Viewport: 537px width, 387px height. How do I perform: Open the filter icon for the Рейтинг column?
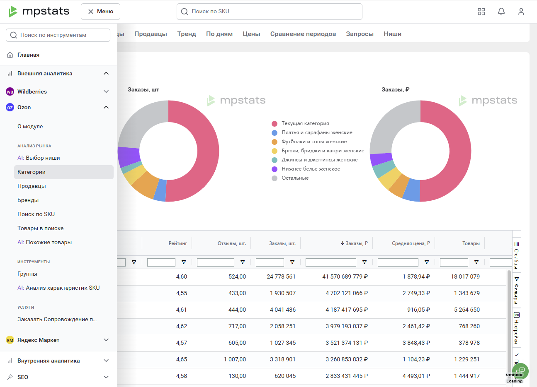pyautogui.click(x=184, y=262)
